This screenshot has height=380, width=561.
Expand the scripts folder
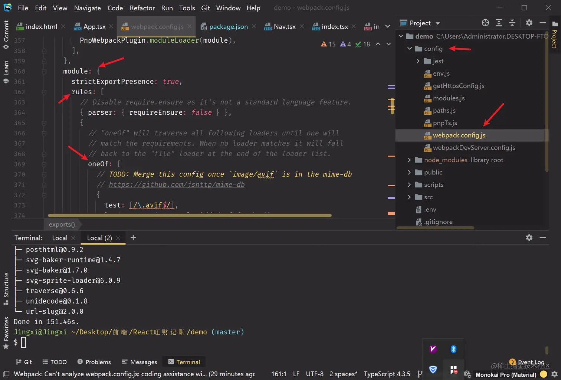[x=409, y=185]
